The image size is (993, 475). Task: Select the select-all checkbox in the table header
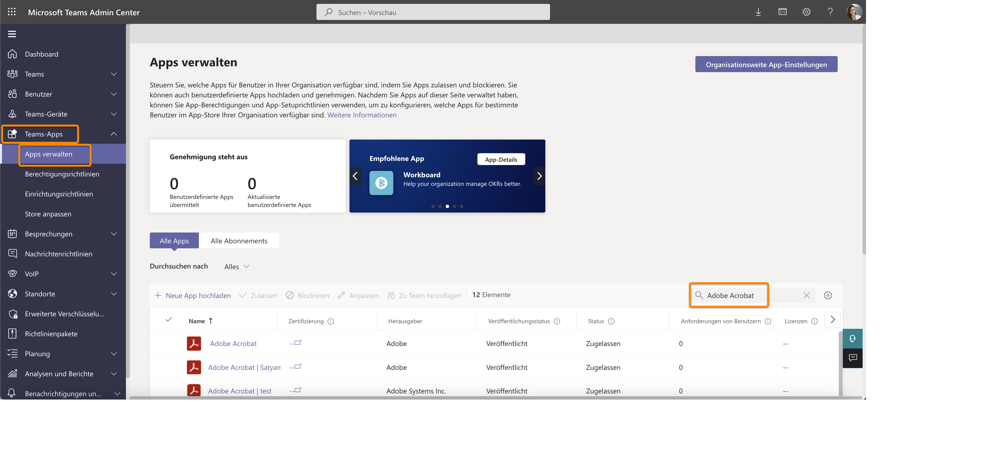169,320
